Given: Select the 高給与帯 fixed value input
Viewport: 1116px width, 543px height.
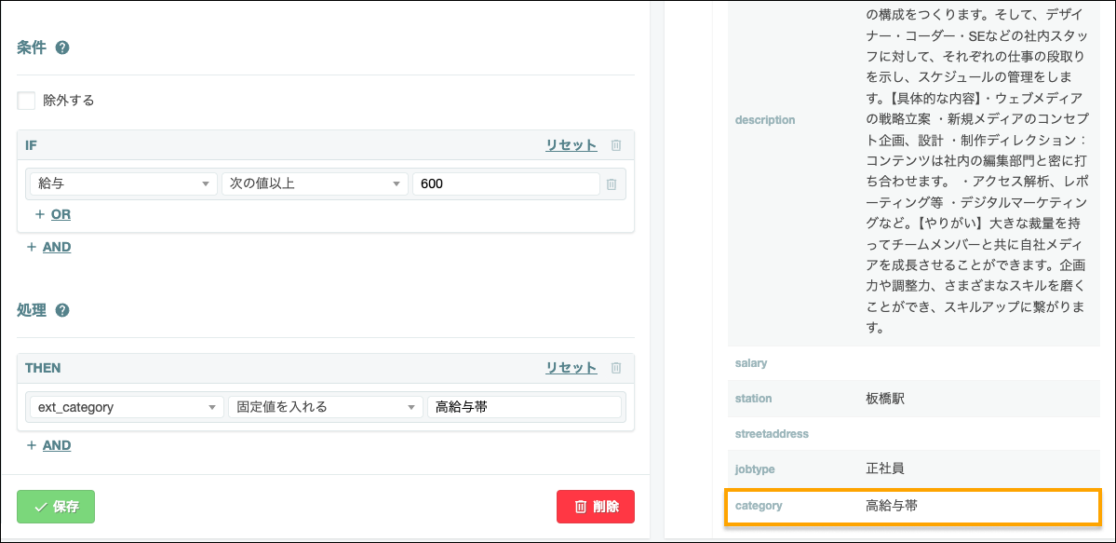Looking at the screenshot, I should (524, 406).
